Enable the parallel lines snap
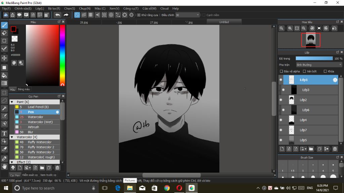This screenshot has height=193, width=344. pyautogui.click(x=84, y=15)
